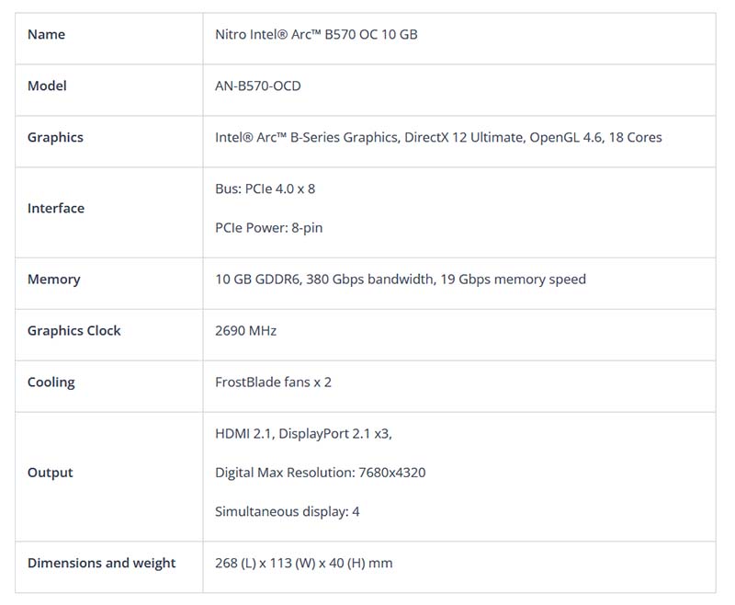Image resolution: width=735 pixels, height=605 pixels.
Task: Click the Graphics Clock row label
Action: tap(74, 331)
